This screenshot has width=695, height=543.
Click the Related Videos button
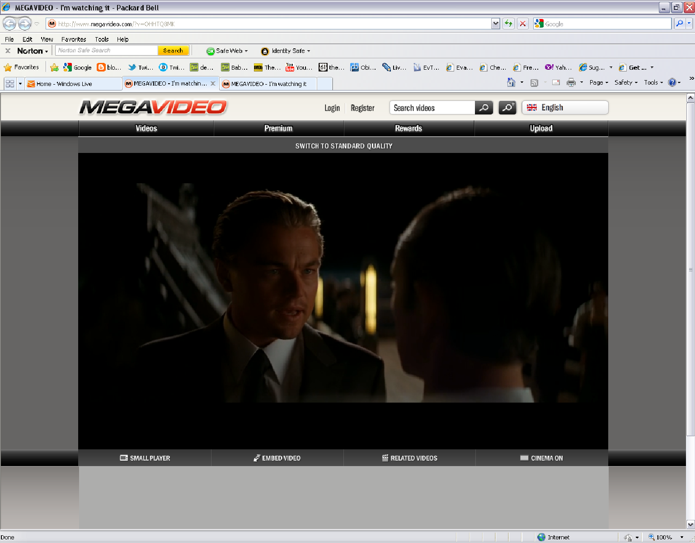tap(410, 458)
